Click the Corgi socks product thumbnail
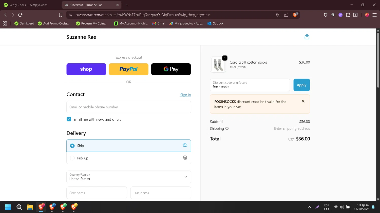This screenshot has height=213, width=380. pos(218,65)
